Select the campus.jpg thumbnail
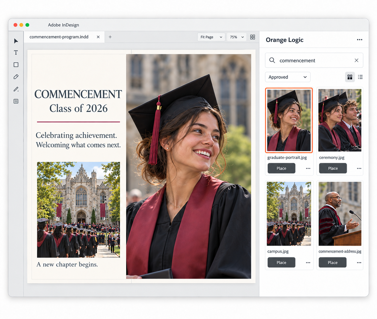377x319 pixels. [x=289, y=214]
